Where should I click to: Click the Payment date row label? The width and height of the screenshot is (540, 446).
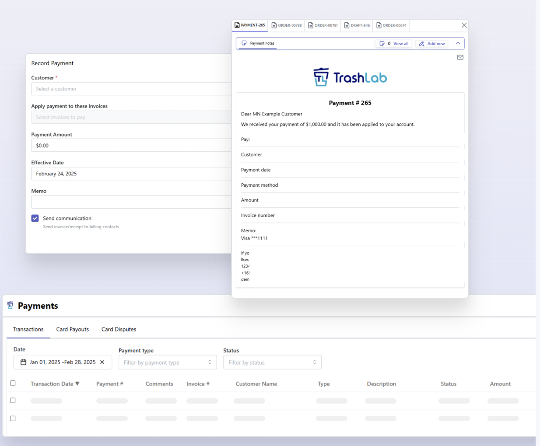tap(256, 170)
